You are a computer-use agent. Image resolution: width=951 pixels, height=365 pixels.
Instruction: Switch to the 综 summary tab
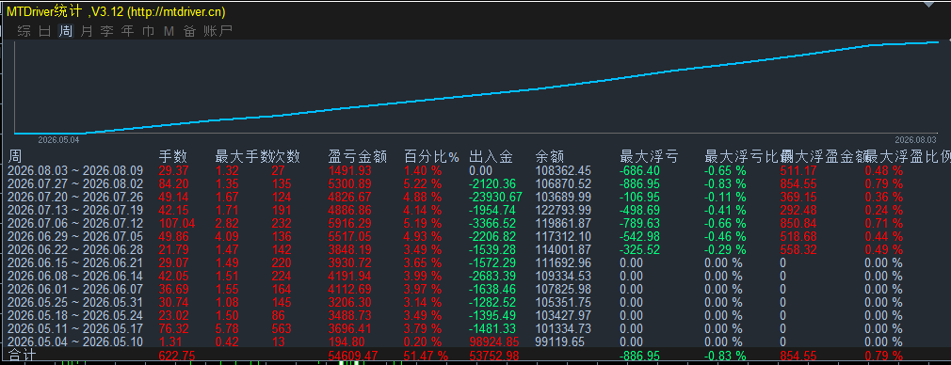24,31
